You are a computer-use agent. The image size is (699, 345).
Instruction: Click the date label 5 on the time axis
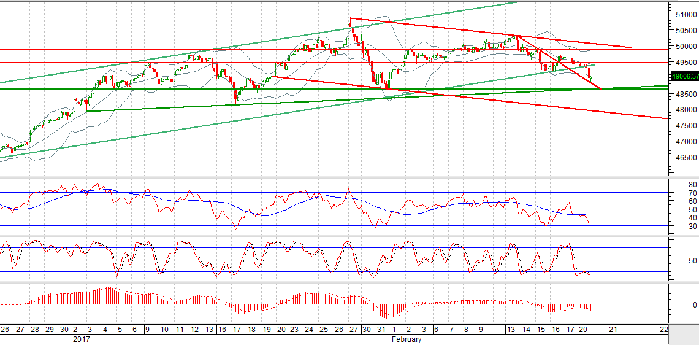coord(120,330)
